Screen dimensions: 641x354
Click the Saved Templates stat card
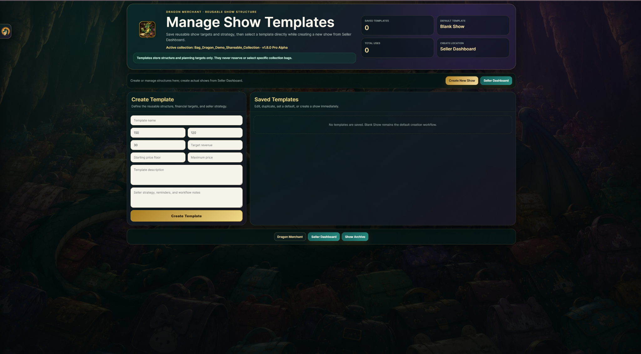[x=397, y=25]
